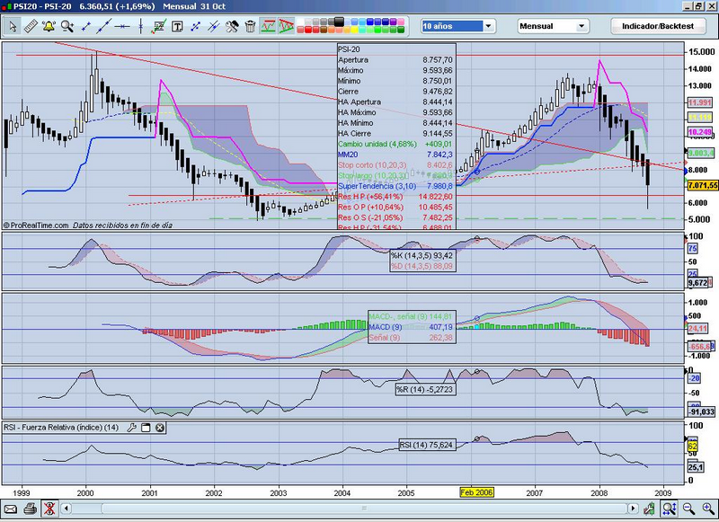This screenshot has width=719, height=522.
Task: Activate the ruler measurement tool
Action: coord(31,27)
